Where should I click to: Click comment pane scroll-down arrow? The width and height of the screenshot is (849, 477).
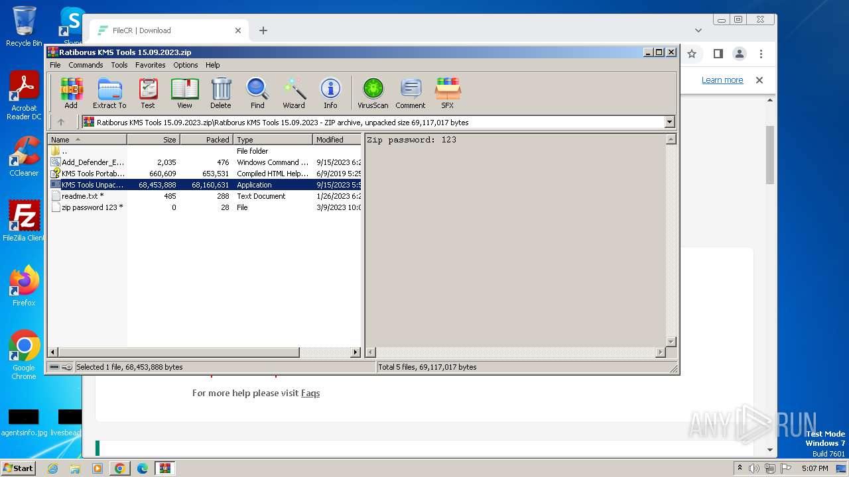tap(671, 342)
